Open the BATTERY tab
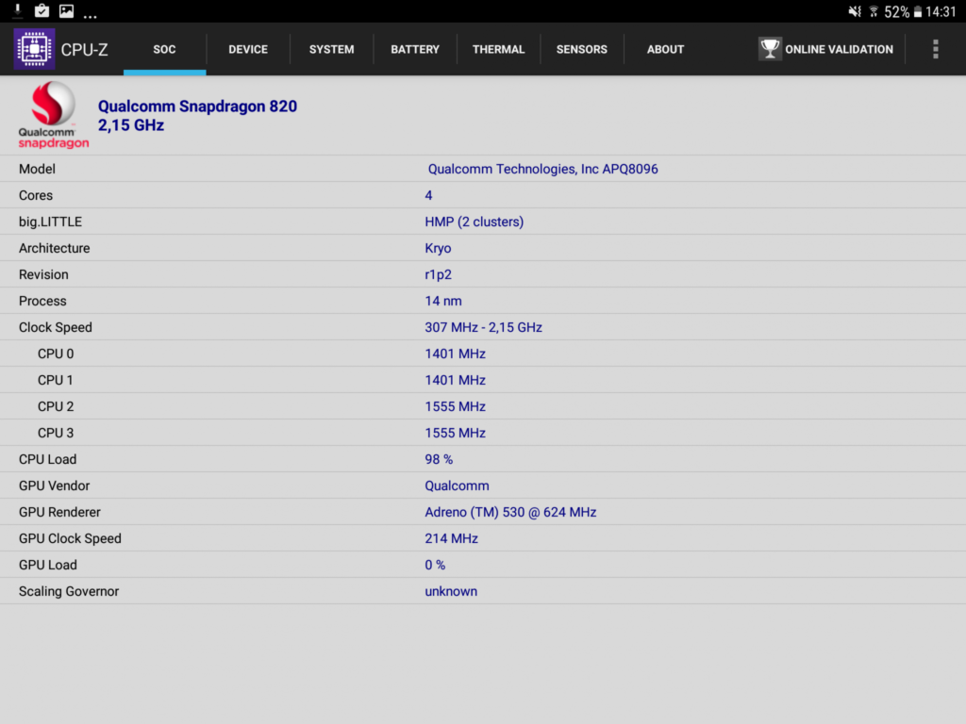The width and height of the screenshot is (966, 724). click(415, 49)
